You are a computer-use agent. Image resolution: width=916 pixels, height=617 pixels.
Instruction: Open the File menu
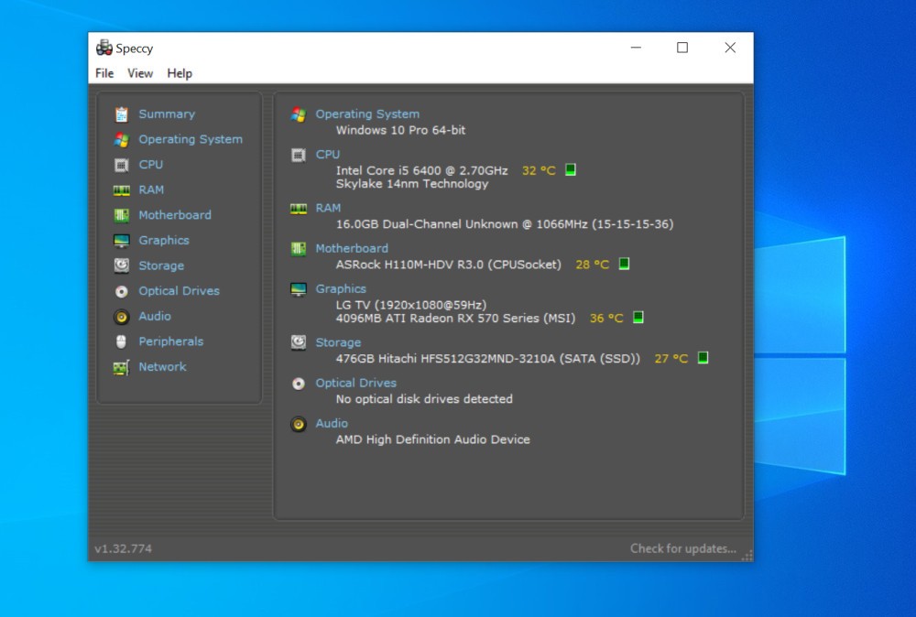coord(104,73)
